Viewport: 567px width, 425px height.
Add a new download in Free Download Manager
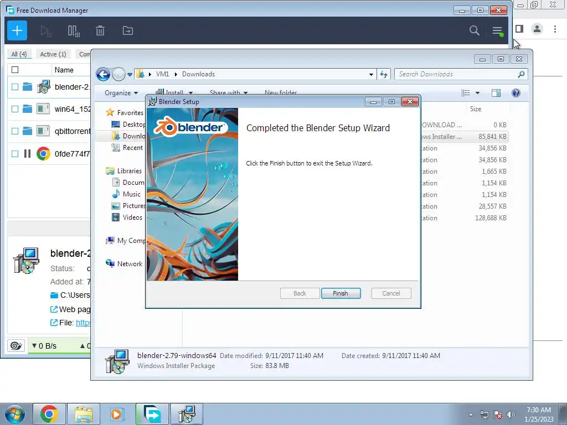17,31
